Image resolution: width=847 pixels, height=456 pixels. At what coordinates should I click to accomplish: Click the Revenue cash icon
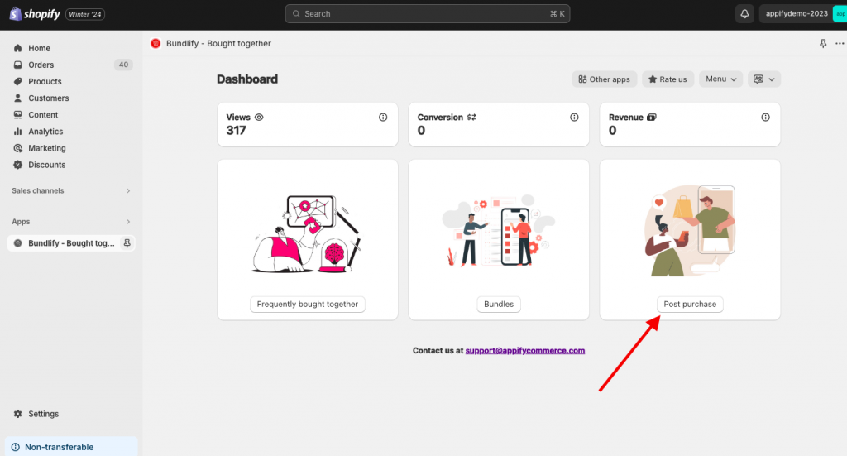point(652,118)
